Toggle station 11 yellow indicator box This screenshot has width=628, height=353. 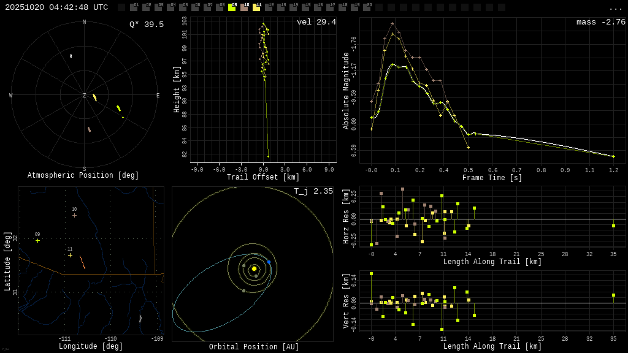tap(256, 7)
